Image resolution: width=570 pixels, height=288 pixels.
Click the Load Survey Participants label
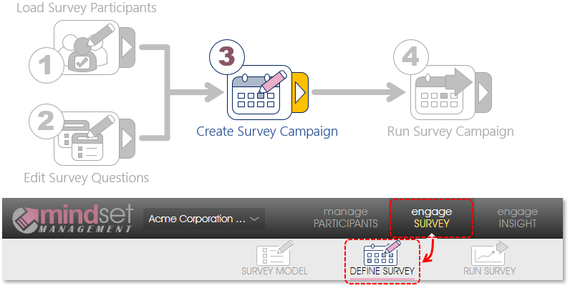click(87, 8)
